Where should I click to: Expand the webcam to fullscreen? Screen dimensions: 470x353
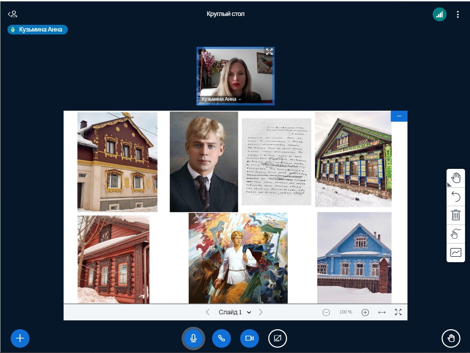pyautogui.click(x=269, y=52)
